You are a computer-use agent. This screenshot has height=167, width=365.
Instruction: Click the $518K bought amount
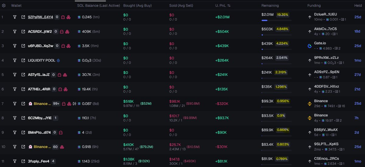tap(128, 101)
